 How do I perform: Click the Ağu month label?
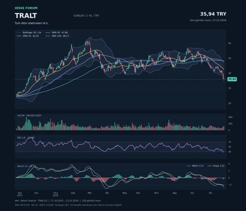tap(175, 193)
